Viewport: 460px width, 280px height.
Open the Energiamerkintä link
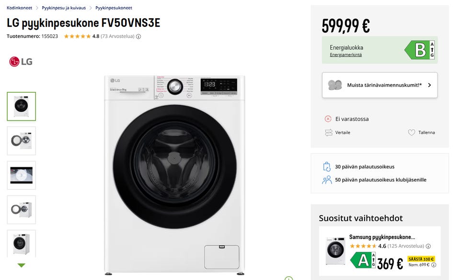[345, 55]
